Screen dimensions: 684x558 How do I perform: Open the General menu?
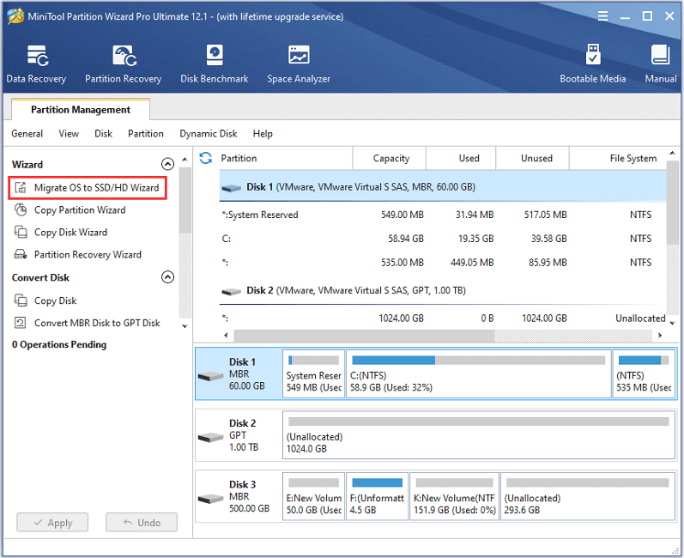[x=27, y=134]
